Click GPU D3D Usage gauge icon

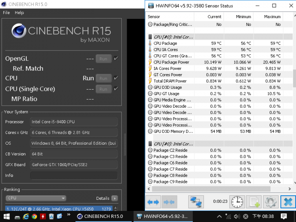[x=150, y=87]
